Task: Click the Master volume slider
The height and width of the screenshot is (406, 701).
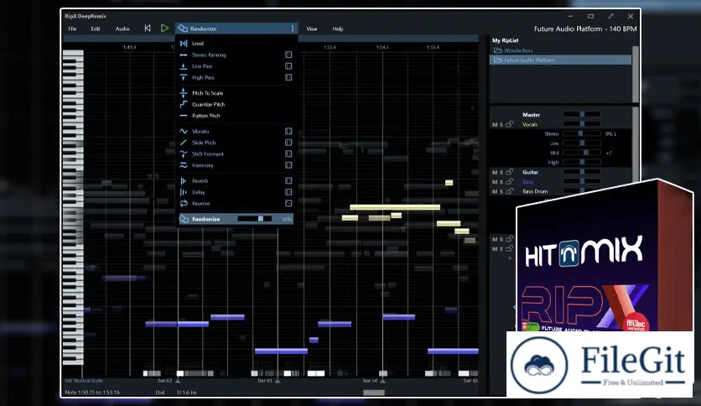Action: [582, 114]
